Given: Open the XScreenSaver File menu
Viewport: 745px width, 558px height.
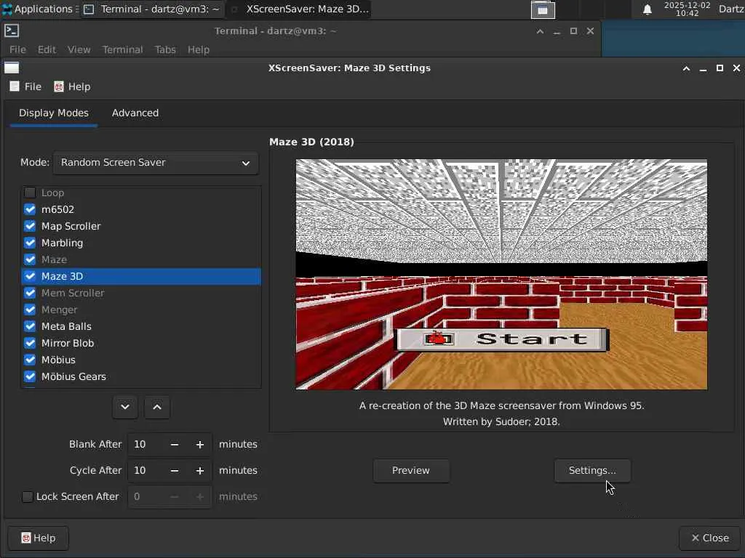Looking at the screenshot, I should [25, 86].
